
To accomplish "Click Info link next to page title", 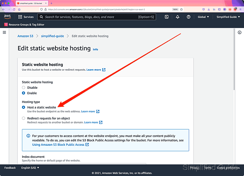I will (96, 49).
